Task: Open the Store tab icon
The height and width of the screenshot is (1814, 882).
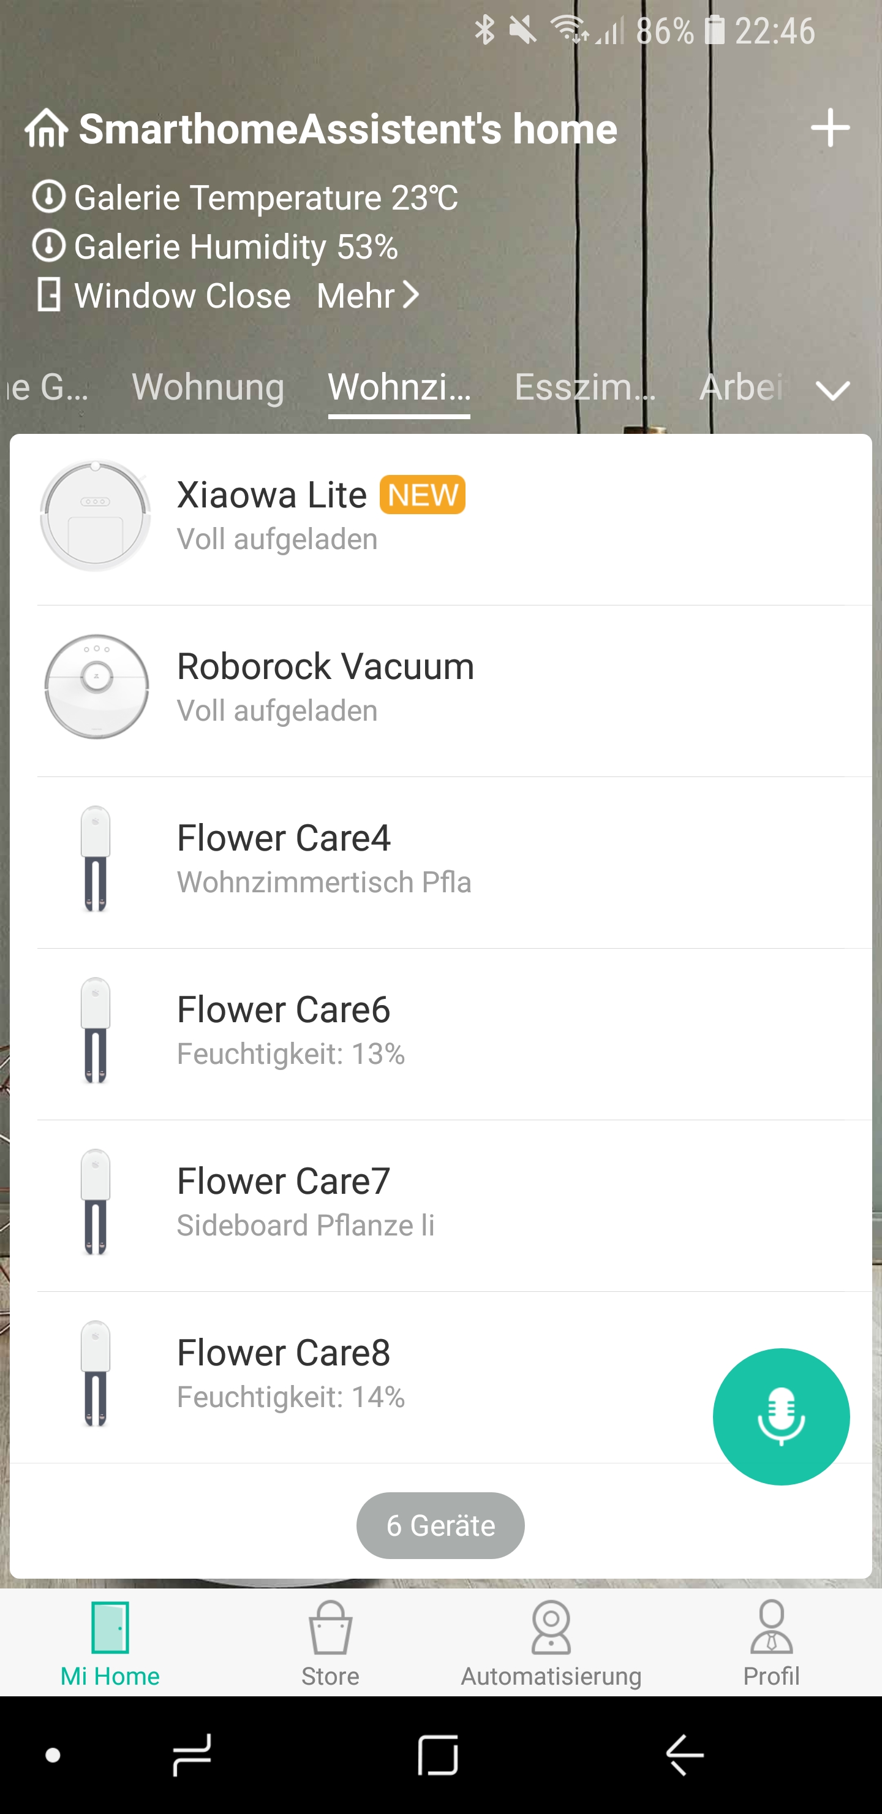Action: point(330,1628)
